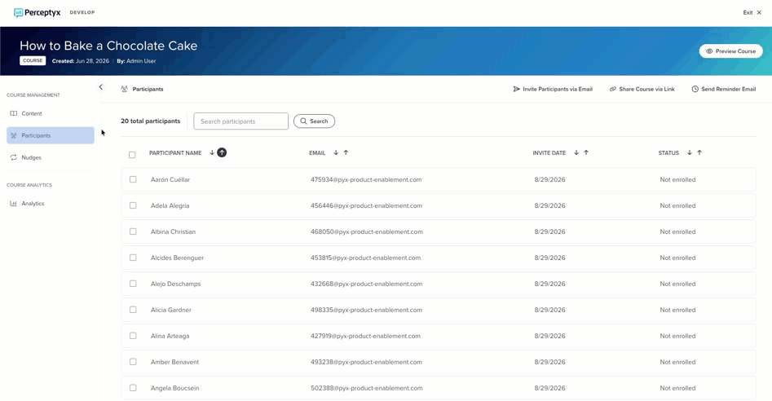Click the Participants header people icon
The width and height of the screenshot is (772, 401).
[x=124, y=89]
